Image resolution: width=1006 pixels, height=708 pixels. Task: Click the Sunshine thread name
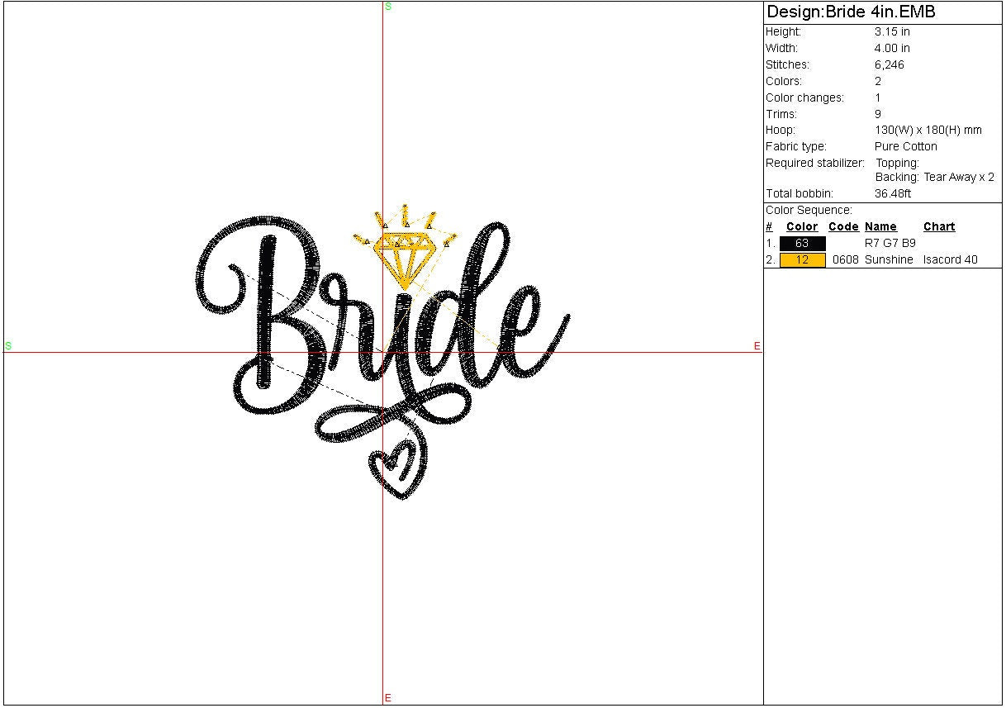(x=889, y=259)
